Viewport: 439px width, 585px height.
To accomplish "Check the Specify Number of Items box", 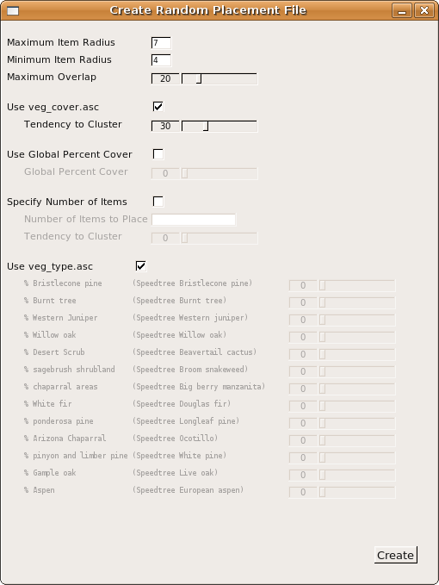I will (x=158, y=202).
